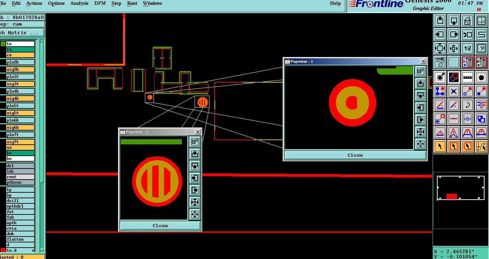Select the overlapping blue circles tool icon

point(481,119)
